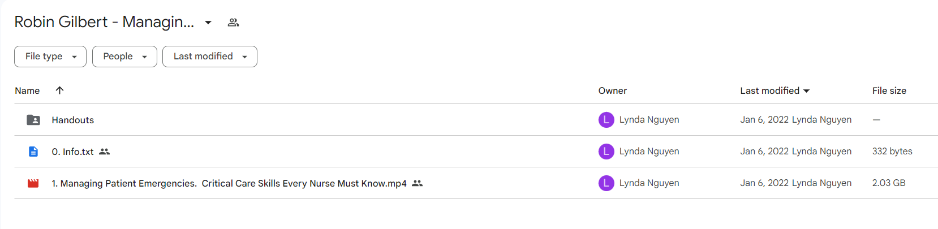
Task: Click the shared folder people icon beside title
Action: tap(233, 23)
